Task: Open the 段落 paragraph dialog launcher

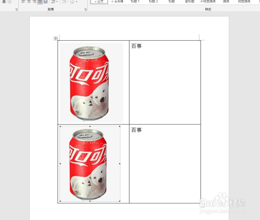Action: point(86,10)
